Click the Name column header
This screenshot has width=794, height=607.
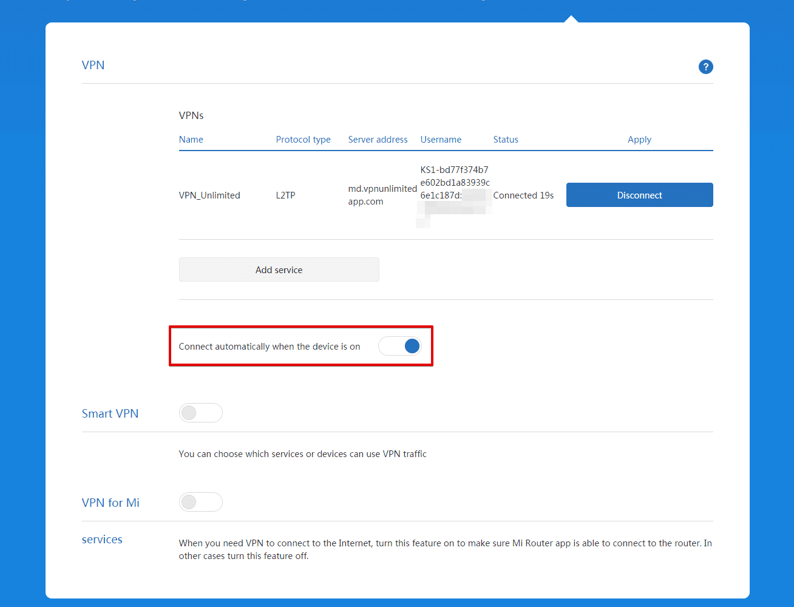[191, 139]
